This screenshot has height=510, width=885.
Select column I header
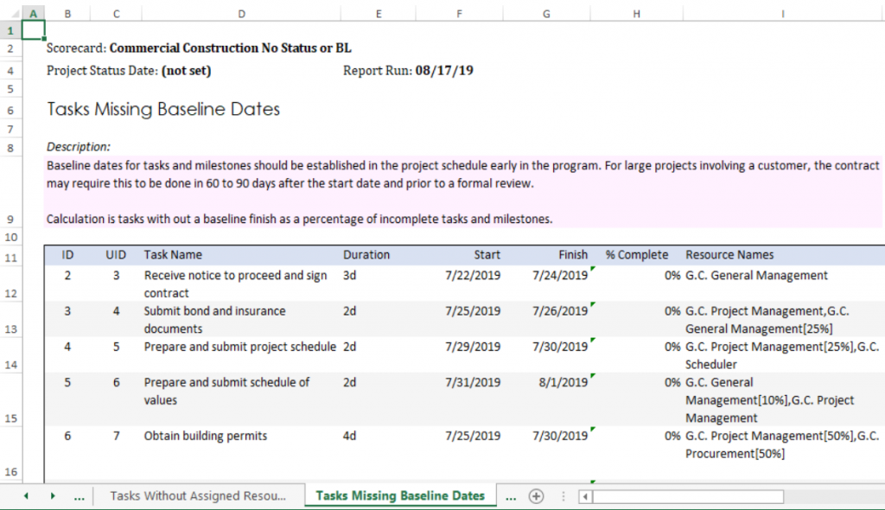coord(782,13)
